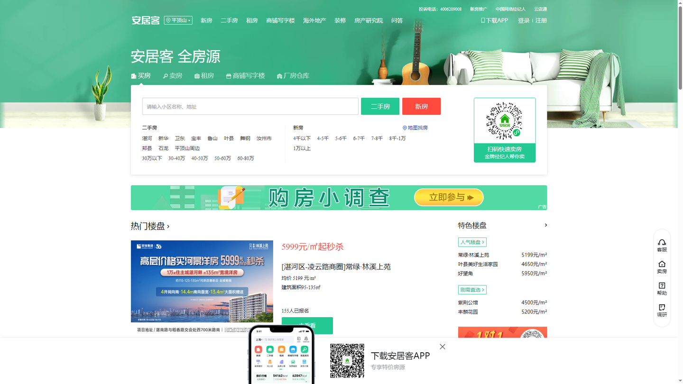Choose new-home price 1万以上

click(x=302, y=148)
